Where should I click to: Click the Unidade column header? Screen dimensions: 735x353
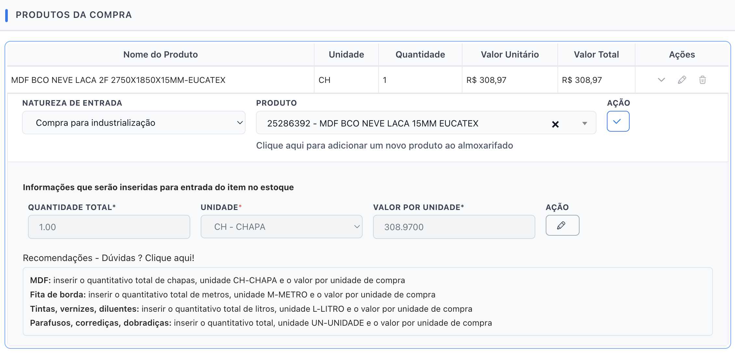click(x=346, y=55)
